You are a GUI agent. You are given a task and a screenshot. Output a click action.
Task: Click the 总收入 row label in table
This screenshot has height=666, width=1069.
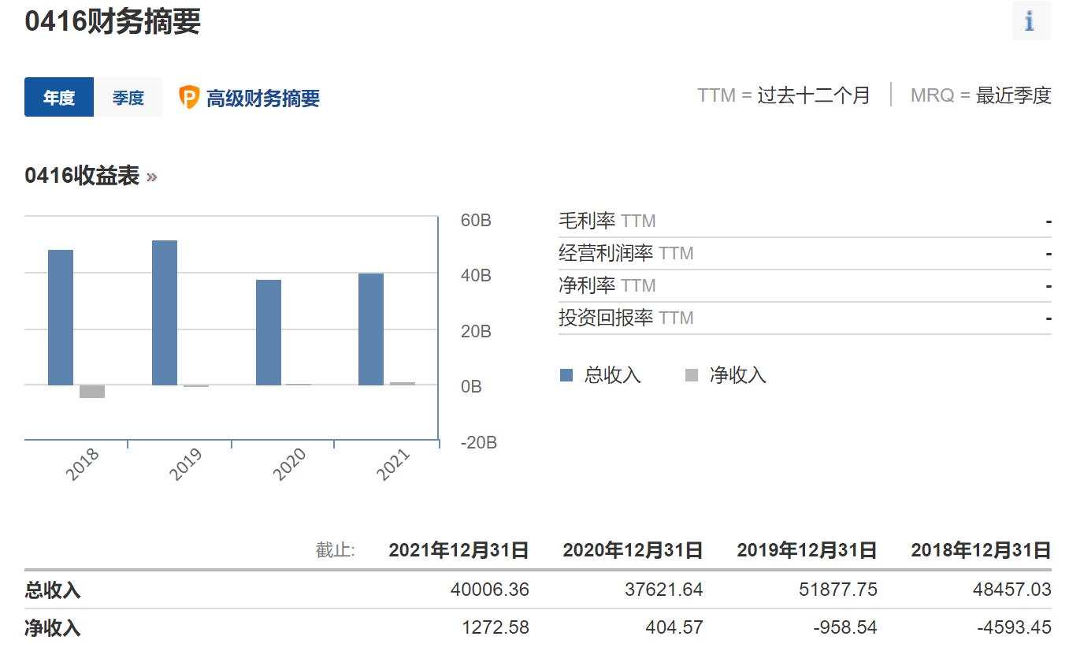pos(53,590)
